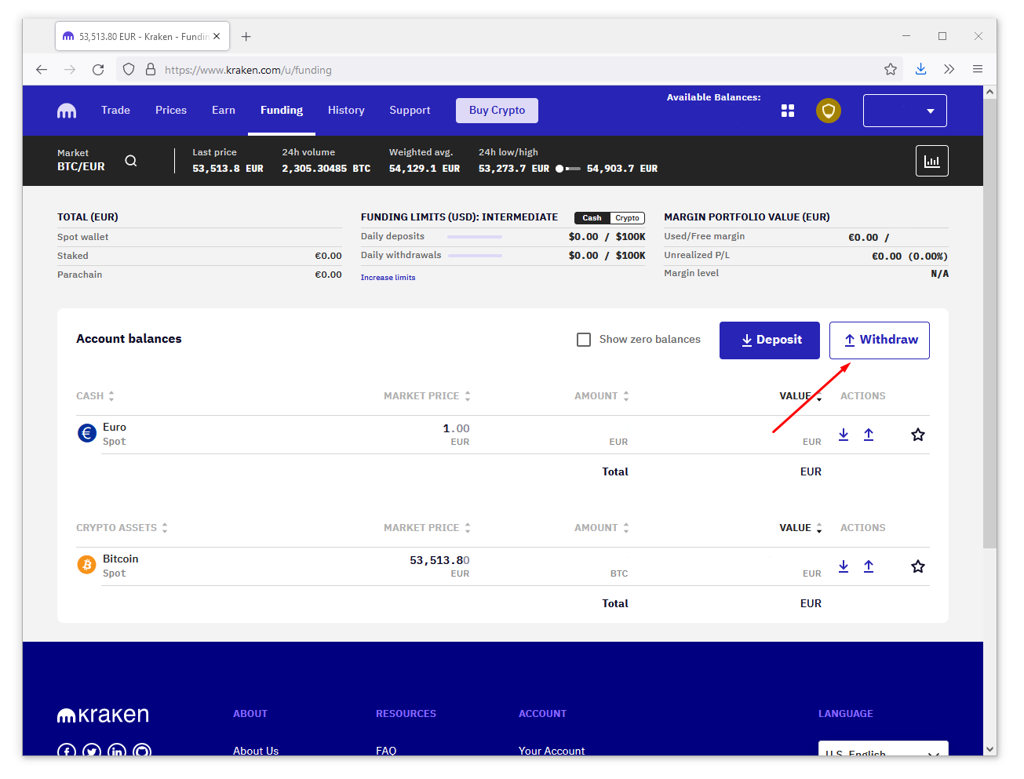Go to the Prices menu
This screenshot has width=1024, height=779.
coord(171,111)
